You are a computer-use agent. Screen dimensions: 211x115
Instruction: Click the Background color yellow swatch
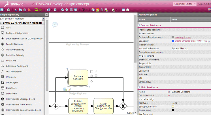173,107
